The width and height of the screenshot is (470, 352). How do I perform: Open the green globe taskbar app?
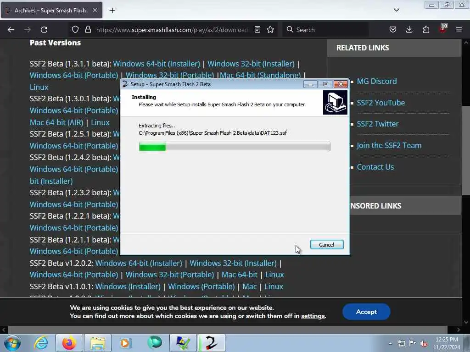[155, 342]
